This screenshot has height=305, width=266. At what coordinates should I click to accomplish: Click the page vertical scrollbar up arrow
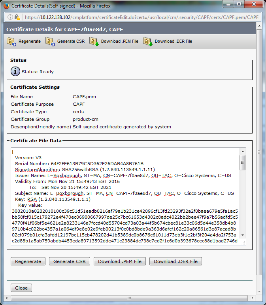pos(259,26)
